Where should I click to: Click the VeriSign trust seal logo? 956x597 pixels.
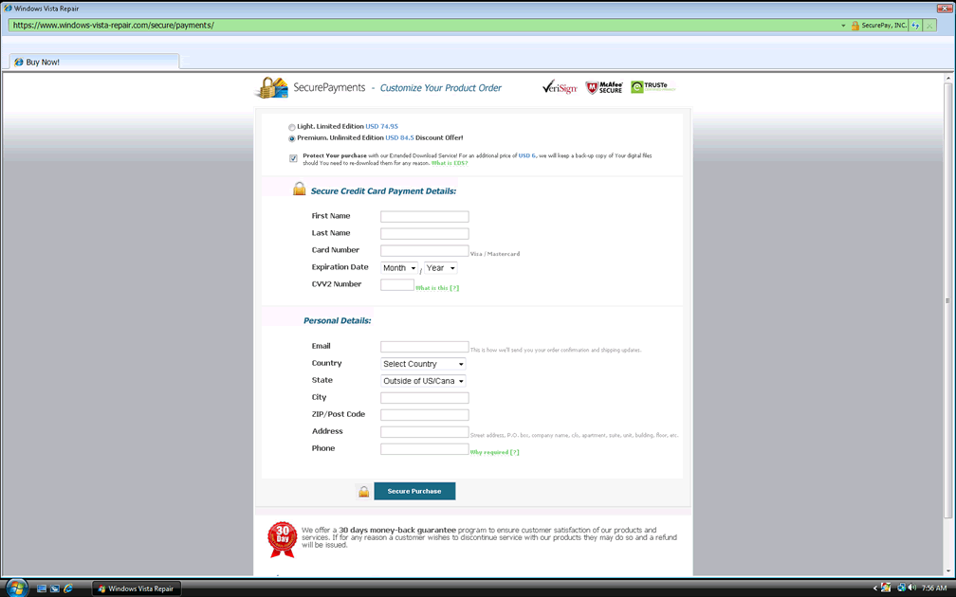click(x=560, y=87)
